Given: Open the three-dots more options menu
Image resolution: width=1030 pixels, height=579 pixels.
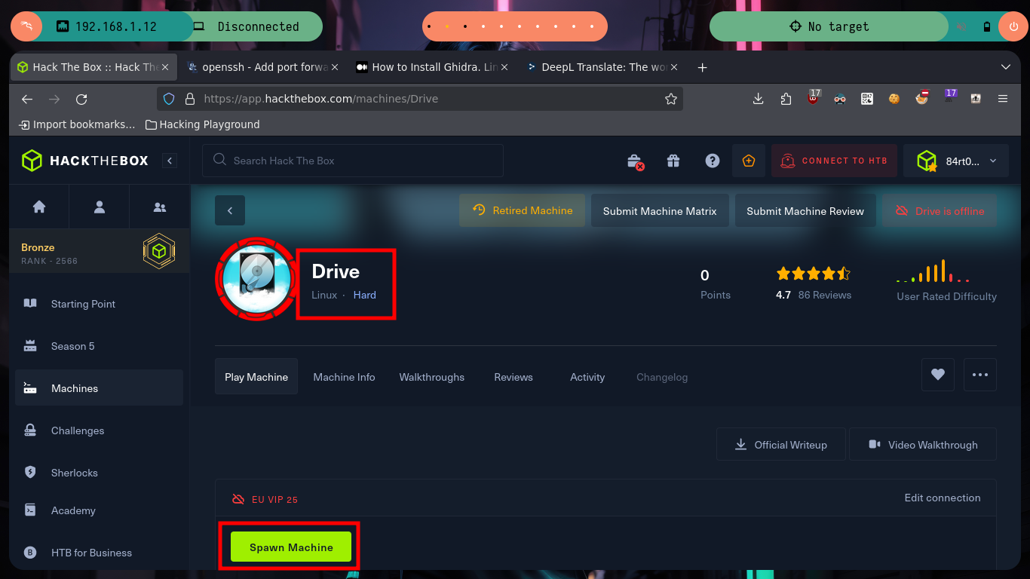Looking at the screenshot, I should pyautogui.click(x=980, y=374).
